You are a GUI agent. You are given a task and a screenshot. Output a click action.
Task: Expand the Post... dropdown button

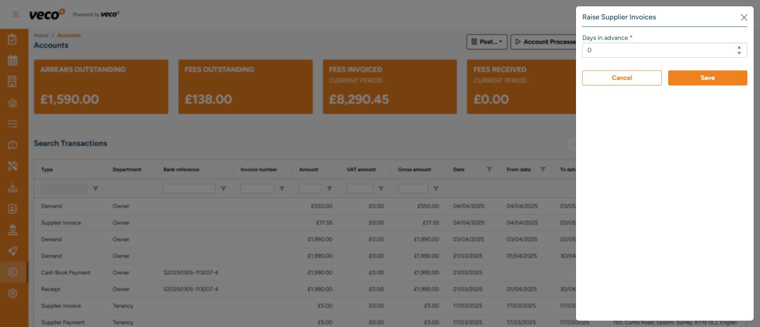487,42
